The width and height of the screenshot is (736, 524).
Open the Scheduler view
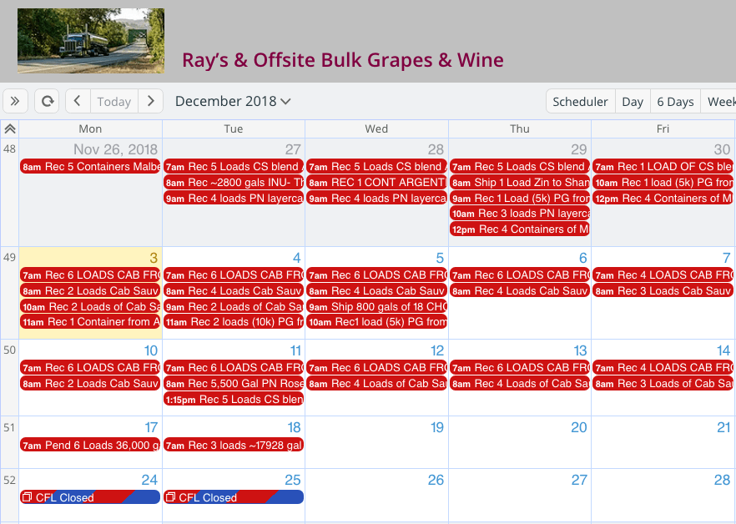(580, 101)
